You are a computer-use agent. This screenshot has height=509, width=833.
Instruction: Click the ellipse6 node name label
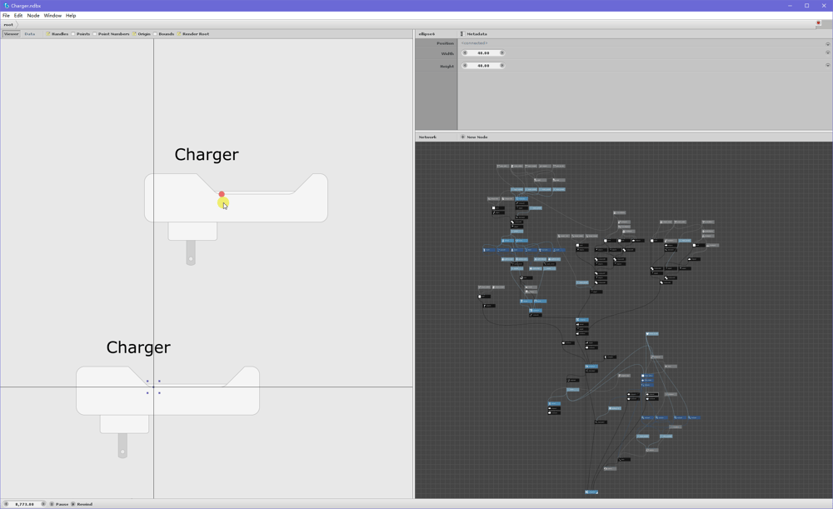click(426, 34)
